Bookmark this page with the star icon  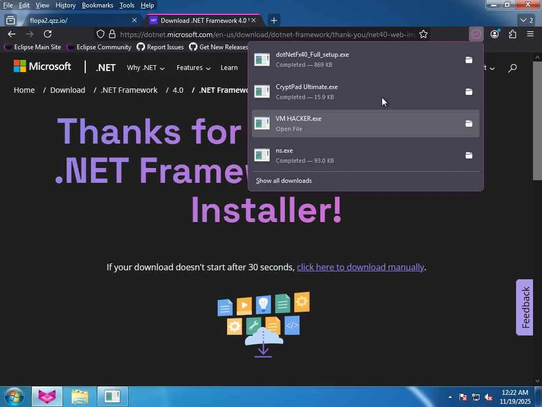tap(423, 34)
